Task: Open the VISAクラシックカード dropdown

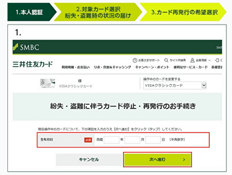Action: [175, 86]
